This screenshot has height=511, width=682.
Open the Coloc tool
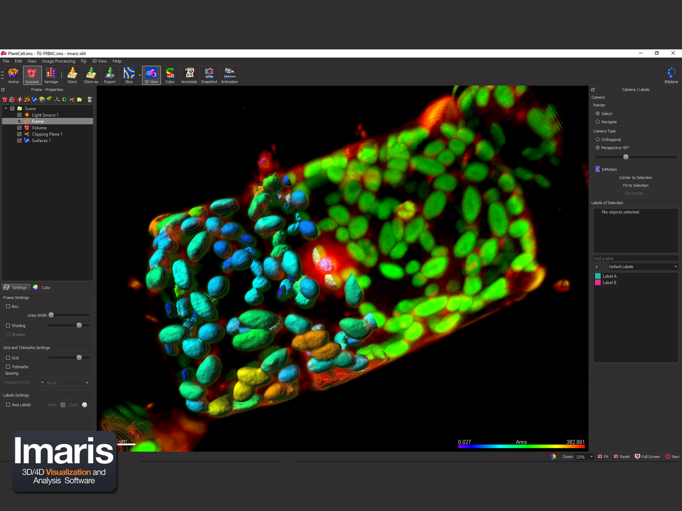click(x=170, y=75)
